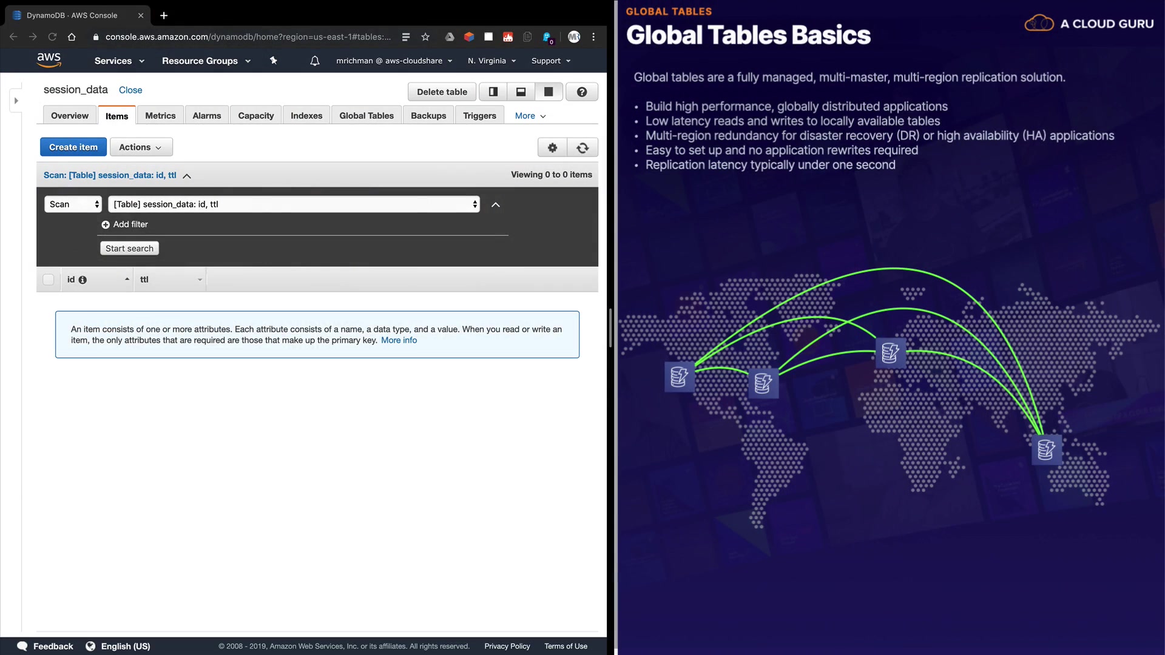The width and height of the screenshot is (1165, 655).
Task: Click the table settings gear icon
Action: pos(552,147)
